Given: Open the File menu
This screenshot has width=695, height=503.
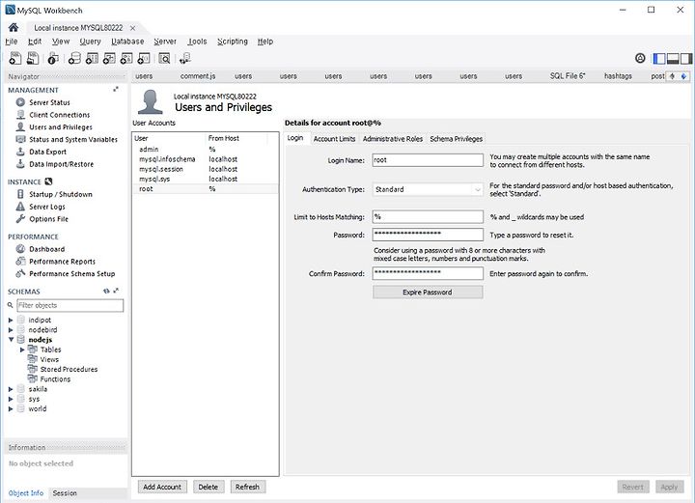Looking at the screenshot, I should 11,42.
